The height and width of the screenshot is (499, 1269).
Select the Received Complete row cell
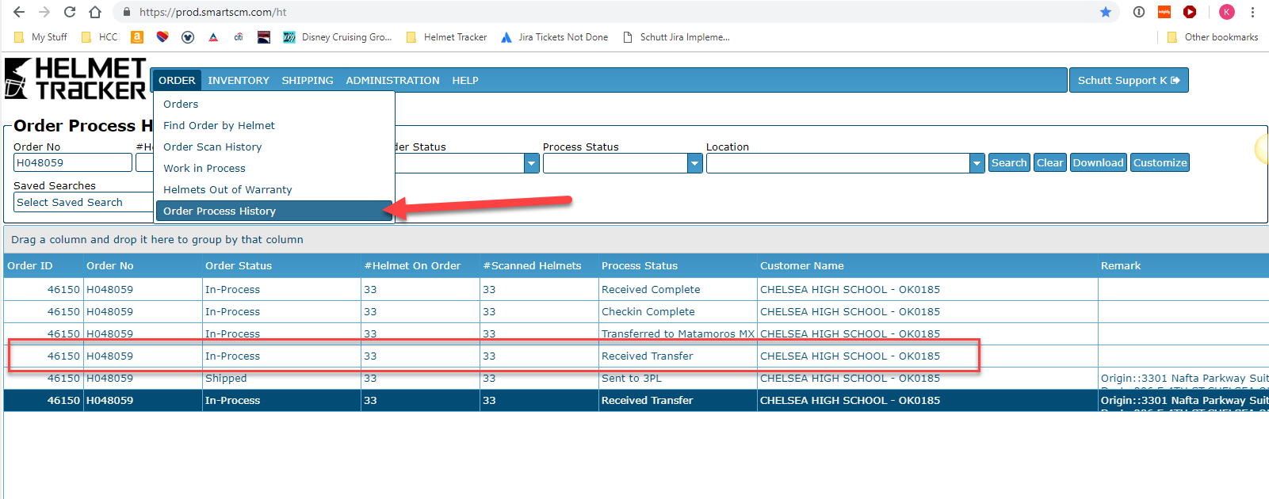(678, 289)
